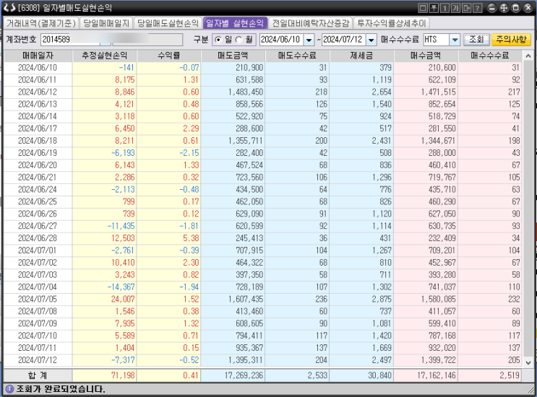The width and height of the screenshot is (537, 397).
Task: Click the 매수수수료 column header
Action: click(490, 56)
